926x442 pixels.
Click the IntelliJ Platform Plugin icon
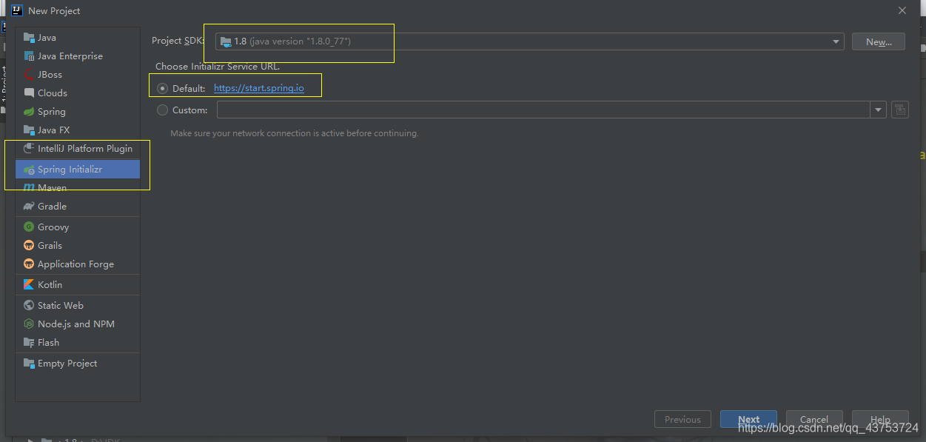click(x=29, y=149)
